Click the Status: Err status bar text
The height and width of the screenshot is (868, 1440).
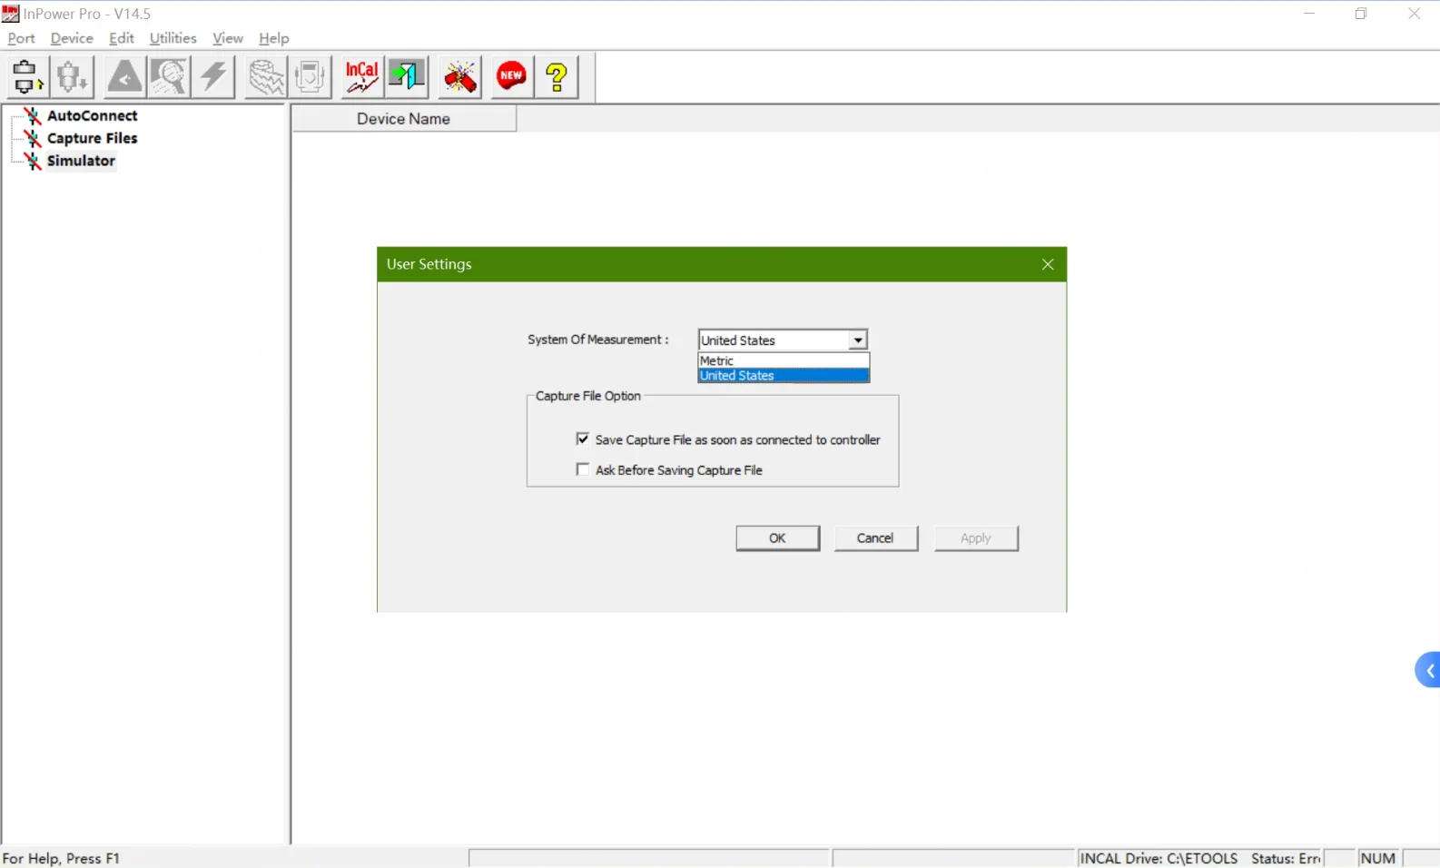(1286, 858)
